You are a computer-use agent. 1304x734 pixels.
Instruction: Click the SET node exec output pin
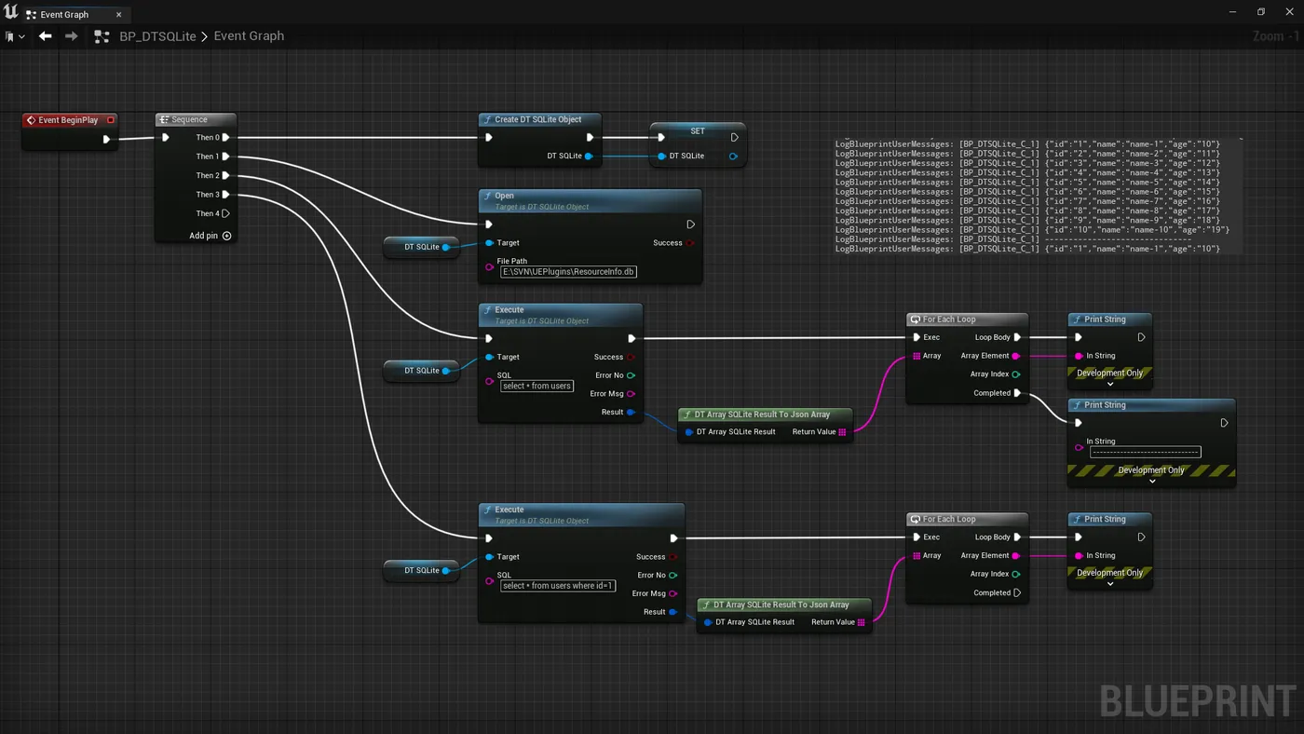pos(734,138)
